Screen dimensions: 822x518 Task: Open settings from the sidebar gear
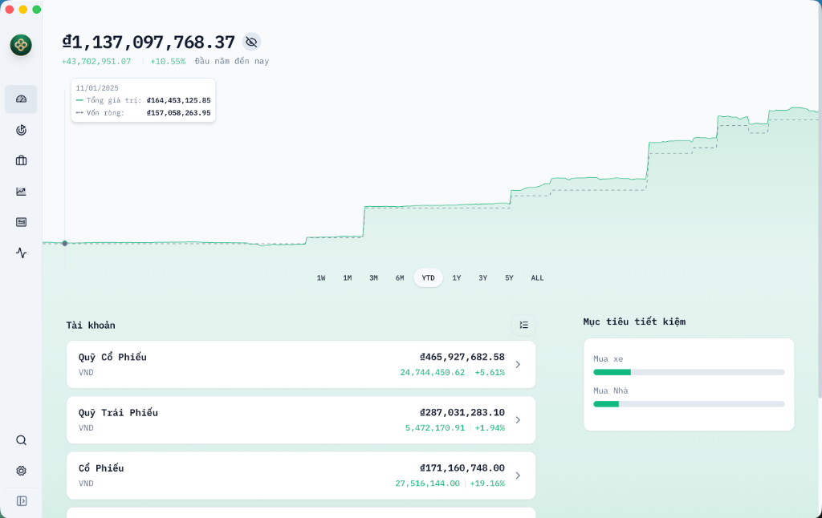tap(21, 470)
